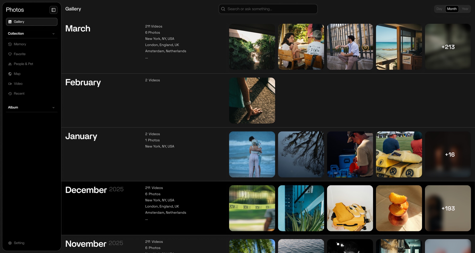Screen dimensions: 475x253
Task: Switch view to Month
Action: [x=452, y=9]
